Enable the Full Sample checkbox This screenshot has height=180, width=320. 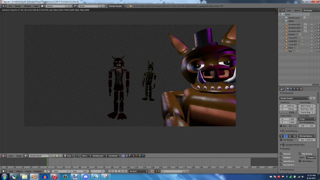point(281,140)
